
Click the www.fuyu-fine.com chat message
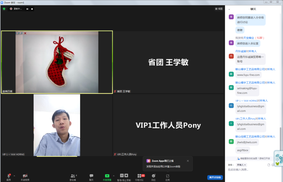point(248,75)
